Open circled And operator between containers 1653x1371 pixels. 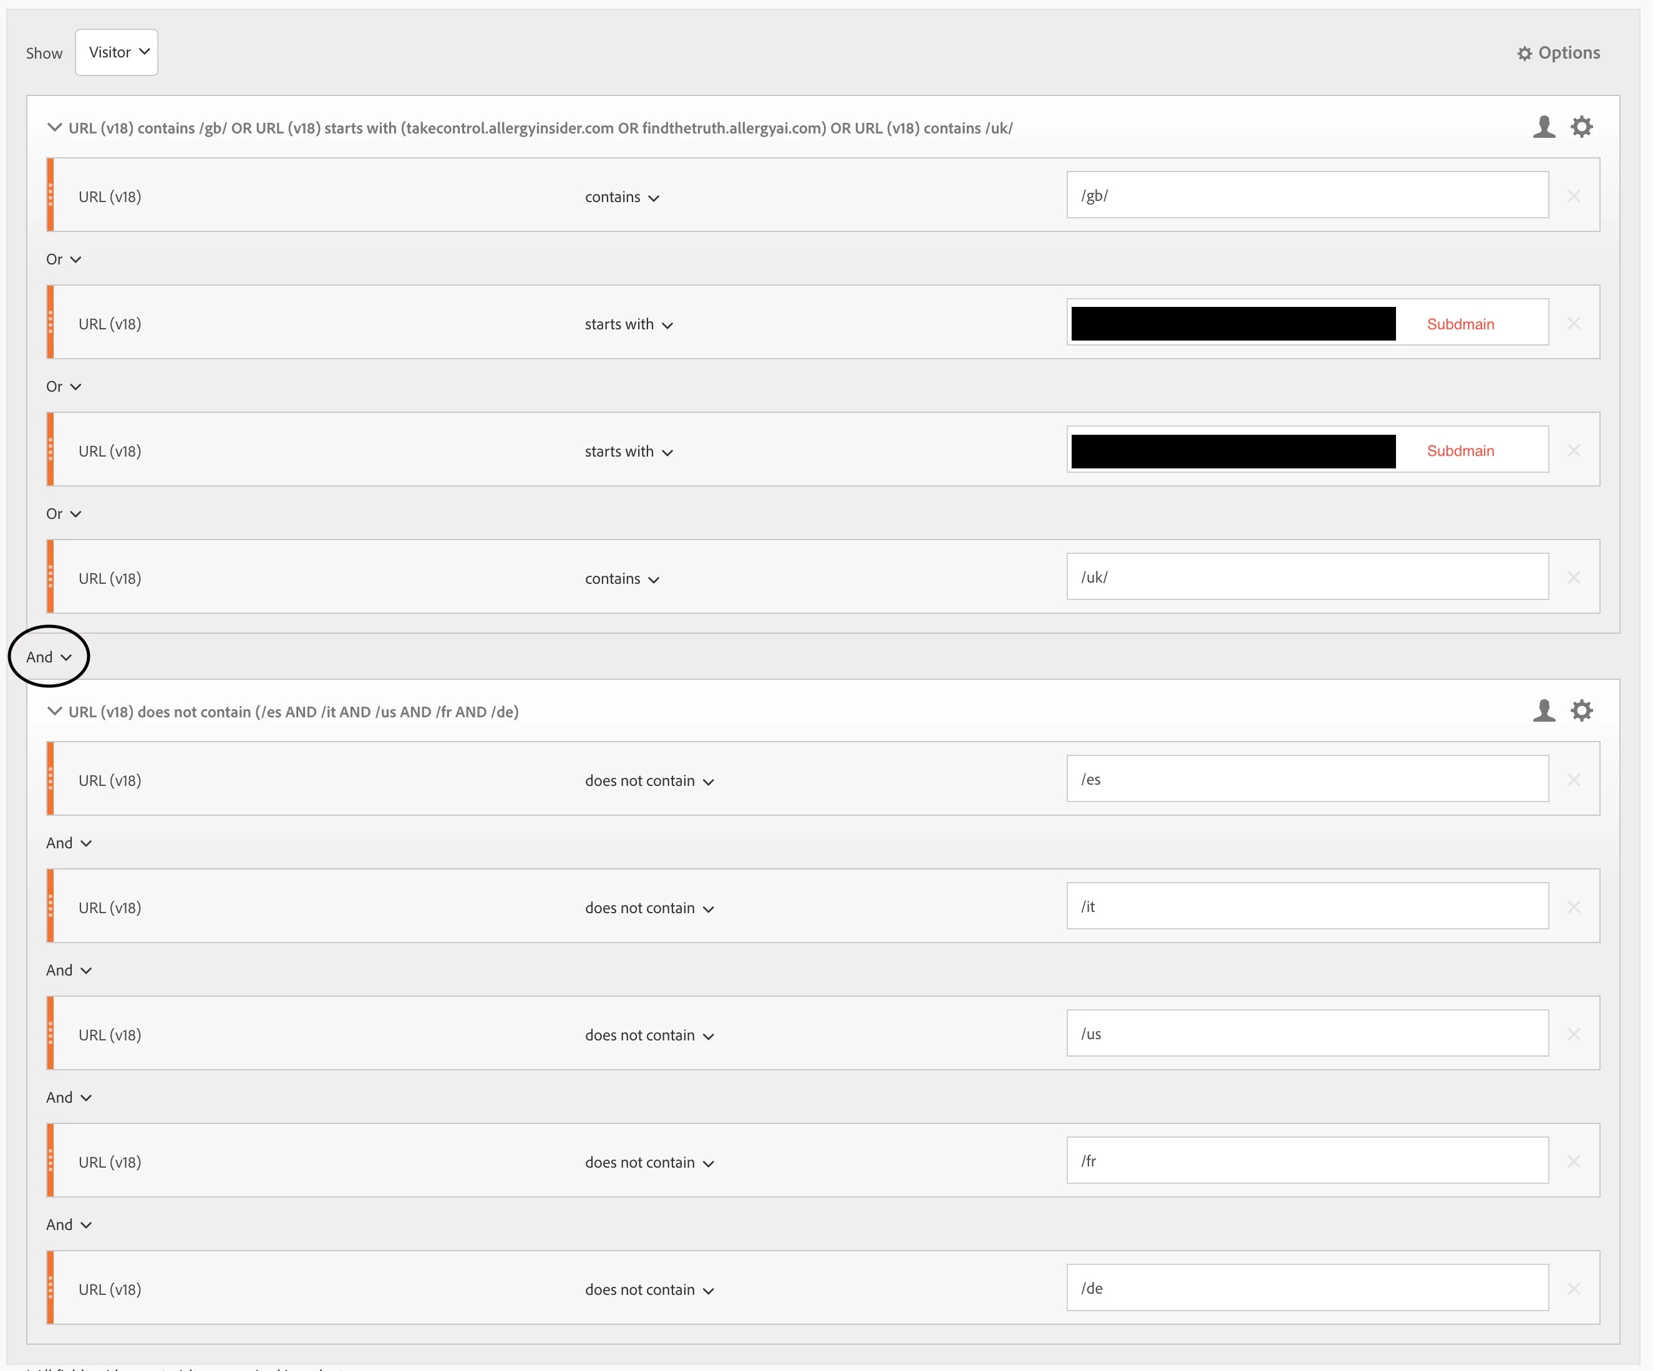(x=49, y=657)
